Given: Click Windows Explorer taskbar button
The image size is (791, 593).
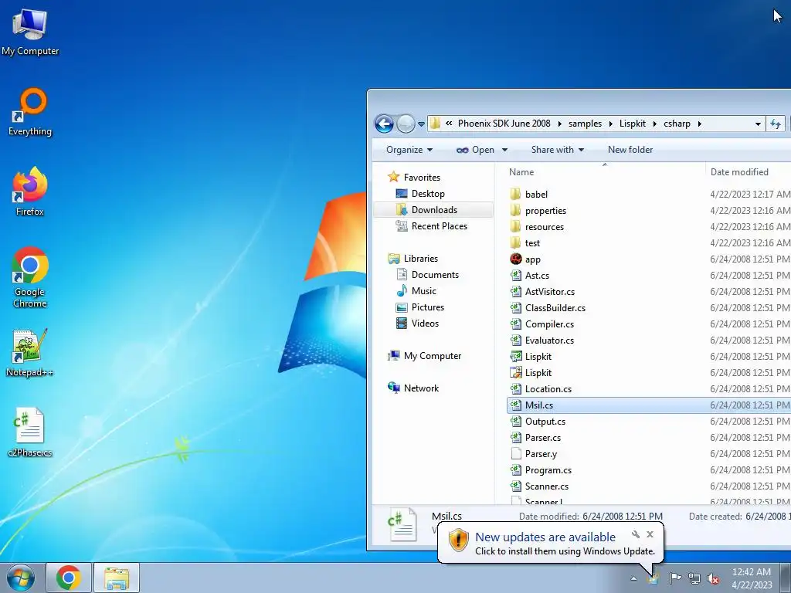Looking at the screenshot, I should 116,578.
